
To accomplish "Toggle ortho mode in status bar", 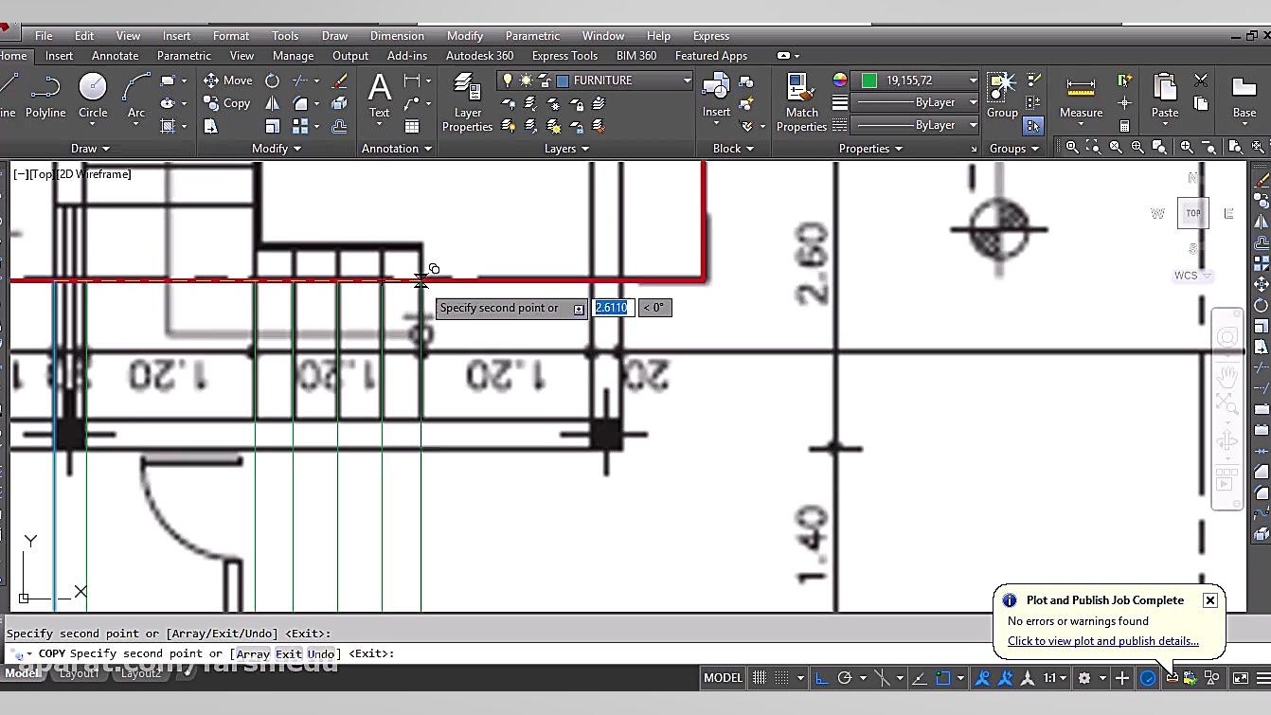I will (822, 678).
